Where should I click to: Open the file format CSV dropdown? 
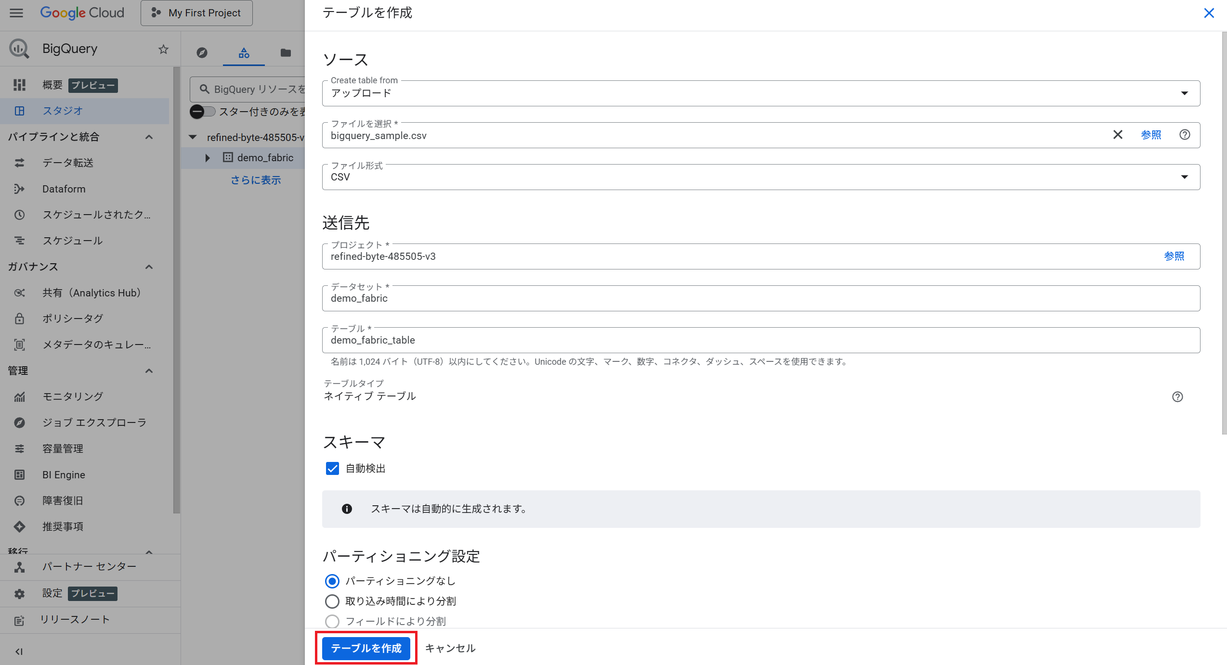pos(761,177)
